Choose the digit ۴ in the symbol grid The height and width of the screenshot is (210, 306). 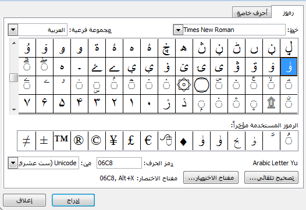coord(79,104)
